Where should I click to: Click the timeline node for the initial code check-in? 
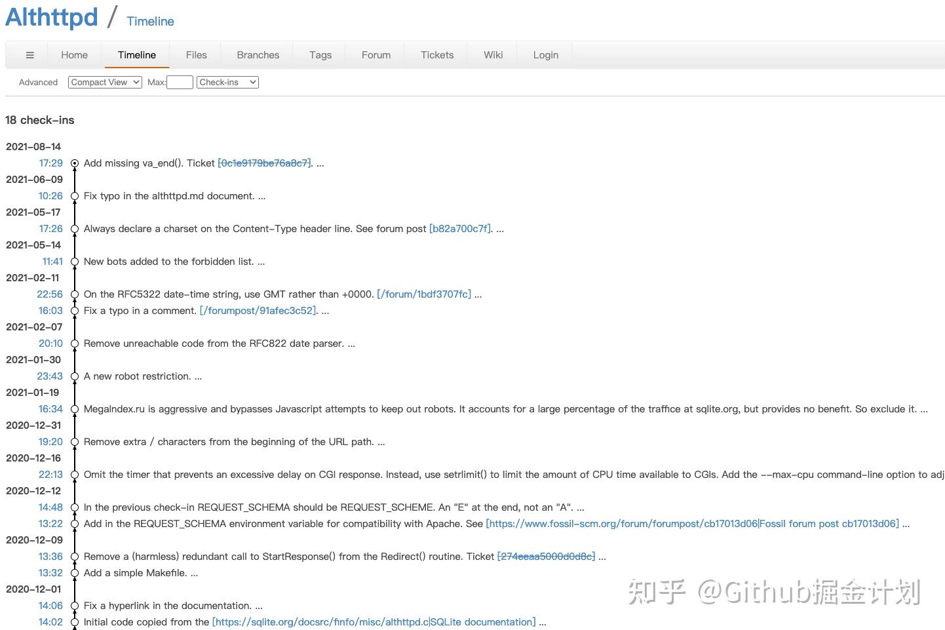(x=75, y=622)
